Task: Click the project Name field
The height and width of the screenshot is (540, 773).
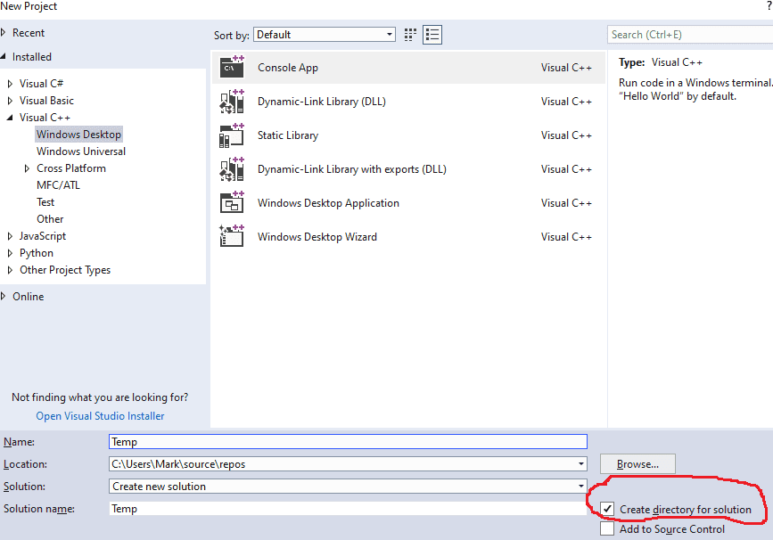Action: click(348, 441)
